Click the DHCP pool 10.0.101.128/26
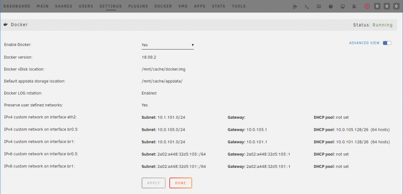The height and width of the screenshot is (194, 403). click(x=352, y=142)
